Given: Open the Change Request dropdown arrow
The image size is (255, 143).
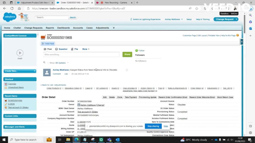Looking at the screenshot, I should [x=236, y=19].
